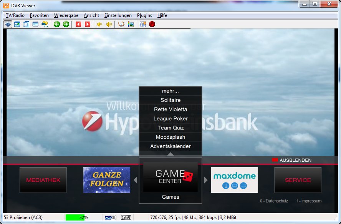Choose Adventskalender from the games list
Screen dimensions: 341x224
[x=170, y=146]
